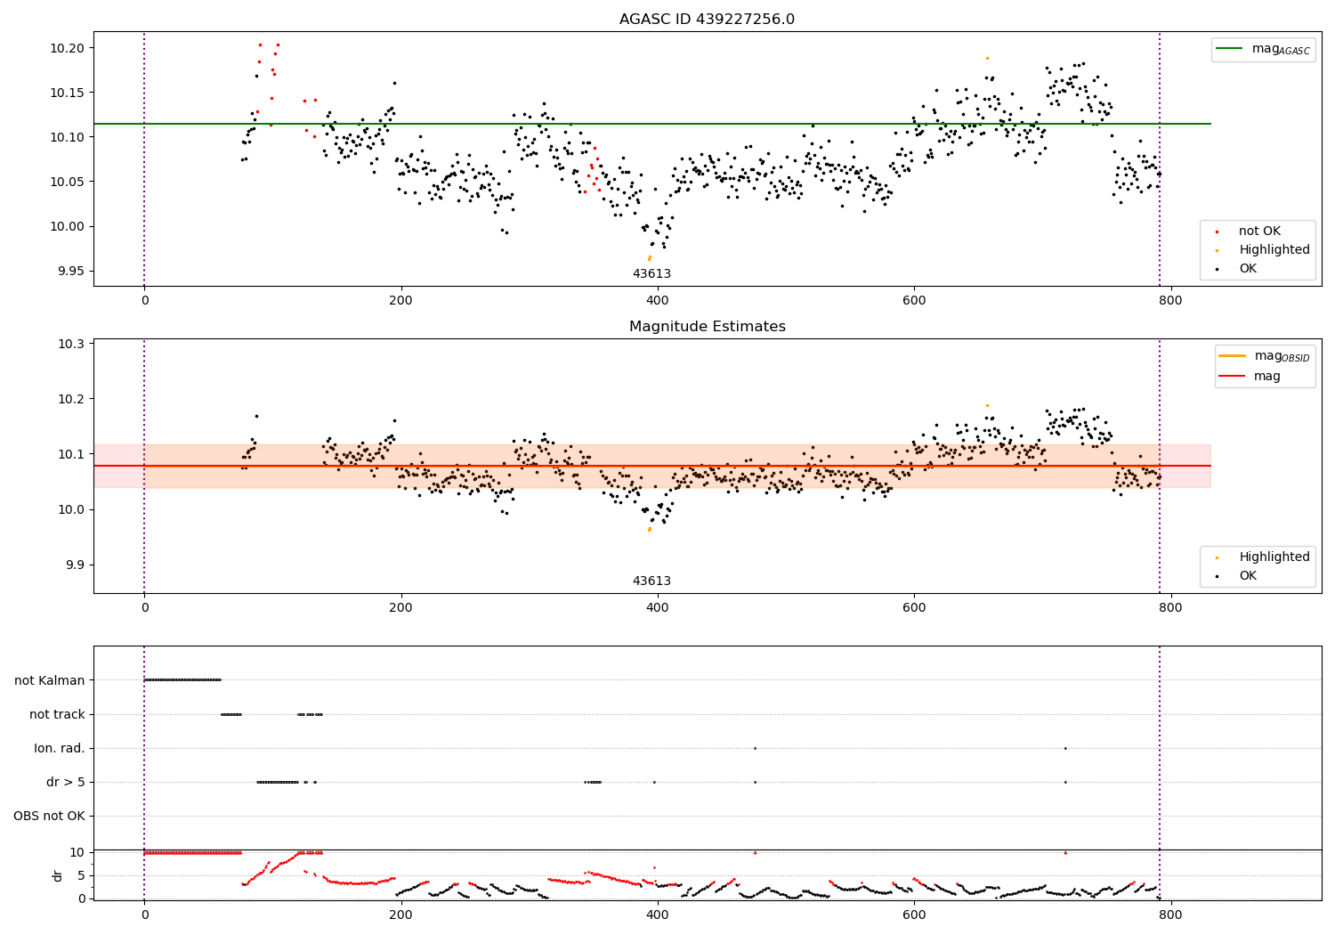Click the '43613' annotation in the top plot

[651, 274]
